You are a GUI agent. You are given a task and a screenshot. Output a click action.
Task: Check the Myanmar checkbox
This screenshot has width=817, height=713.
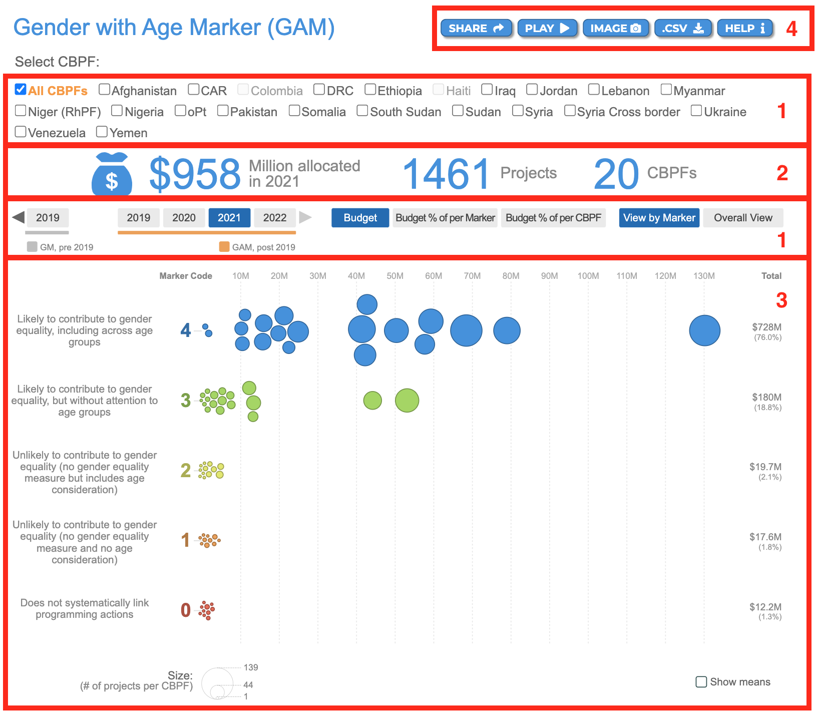(666, 90)
